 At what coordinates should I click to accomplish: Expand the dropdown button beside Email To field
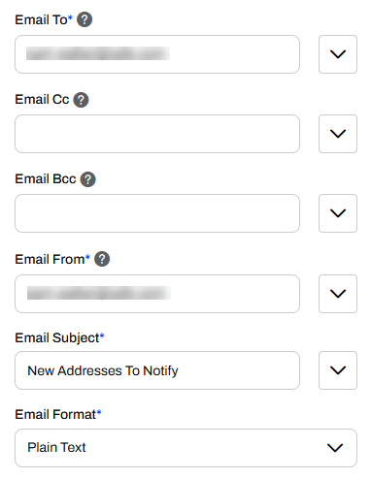click(x=338, y=54)
